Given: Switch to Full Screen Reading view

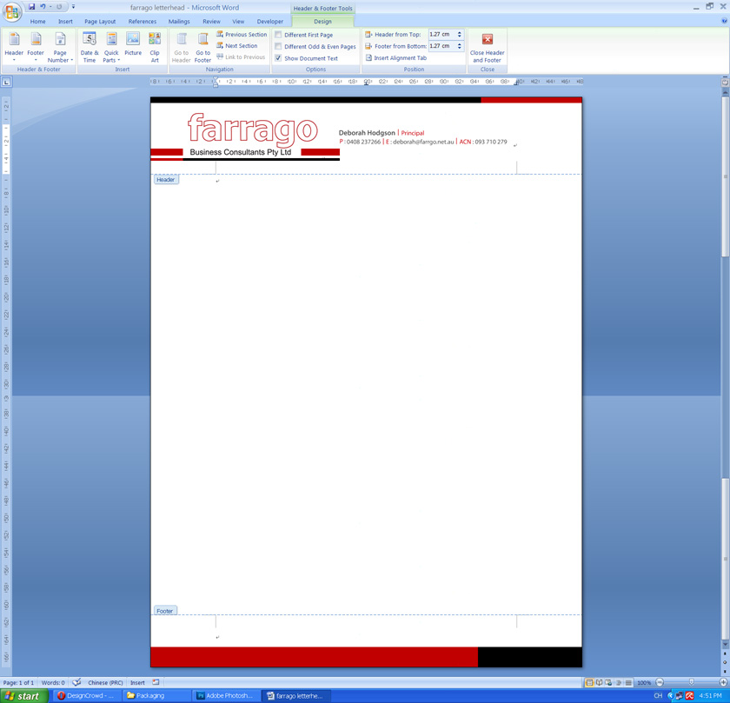Looking at the screenshot, I should [x=599, y=682].
